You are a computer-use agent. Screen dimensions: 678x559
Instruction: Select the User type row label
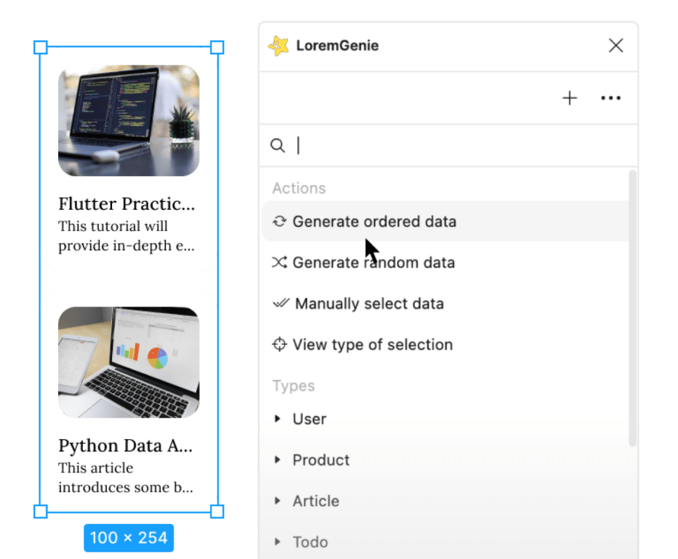309,419
